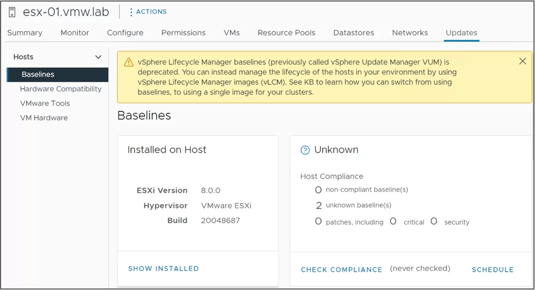The height and width of the screenshot is (290, 535).
Task: Click the host server icon beside esx-01.vmw.lab
Action: coord(12,12)
